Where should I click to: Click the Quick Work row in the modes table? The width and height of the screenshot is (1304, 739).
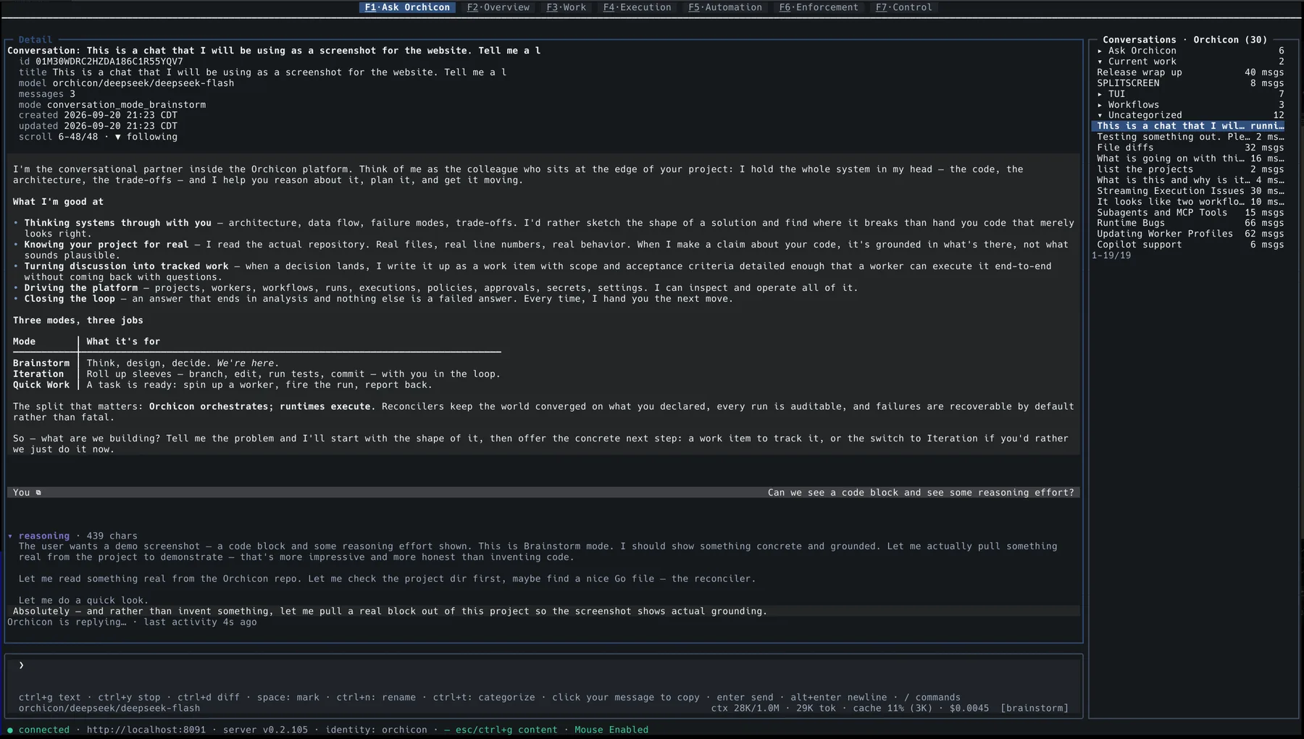(x=256, y=385)
